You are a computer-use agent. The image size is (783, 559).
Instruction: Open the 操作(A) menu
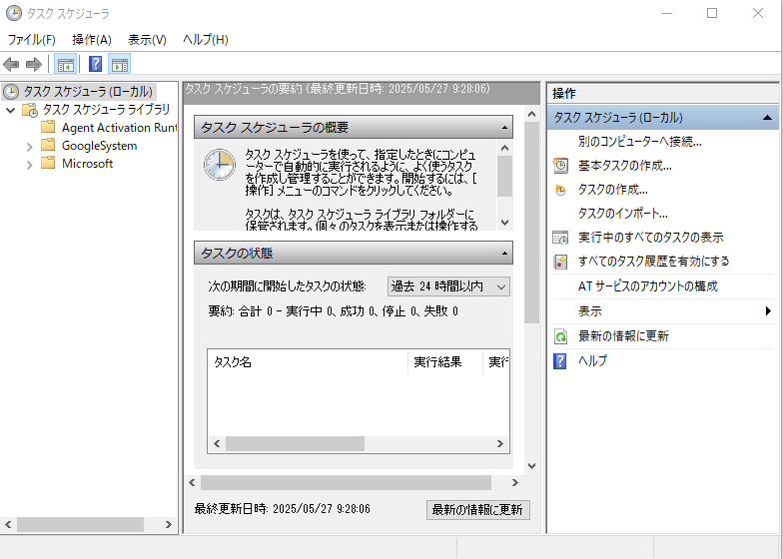click(92, 39)
